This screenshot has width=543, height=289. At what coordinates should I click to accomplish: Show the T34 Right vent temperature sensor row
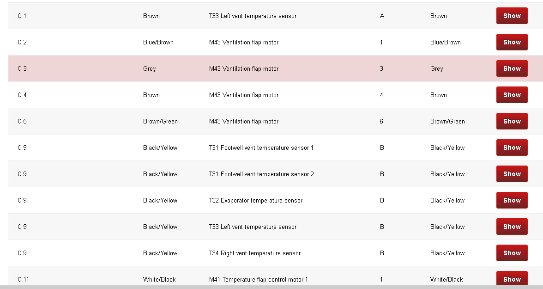point(512,253)
